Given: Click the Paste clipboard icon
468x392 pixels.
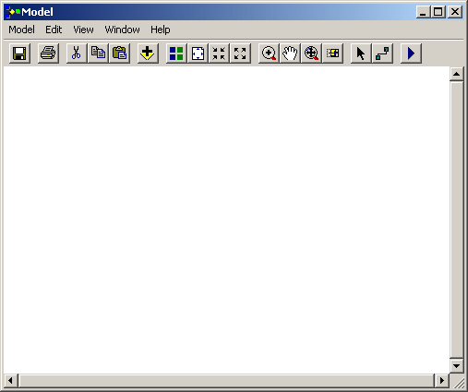Looking at the screenshot, I should [x=120, y=53].
